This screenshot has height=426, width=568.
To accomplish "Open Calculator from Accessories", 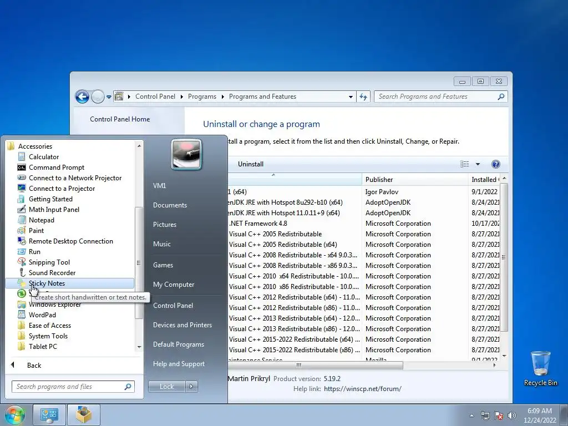I will [43, 157].
